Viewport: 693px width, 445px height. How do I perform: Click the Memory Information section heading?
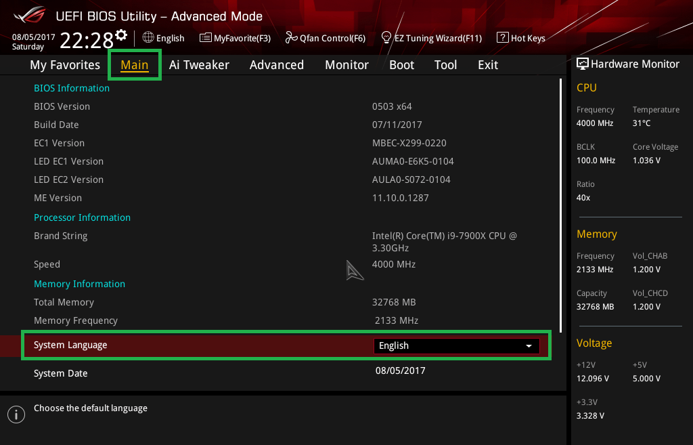click(x=80, y=284)
